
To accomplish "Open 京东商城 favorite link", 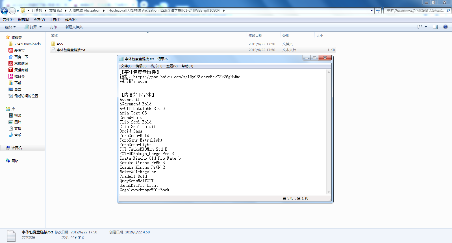I will pos(21,63).
